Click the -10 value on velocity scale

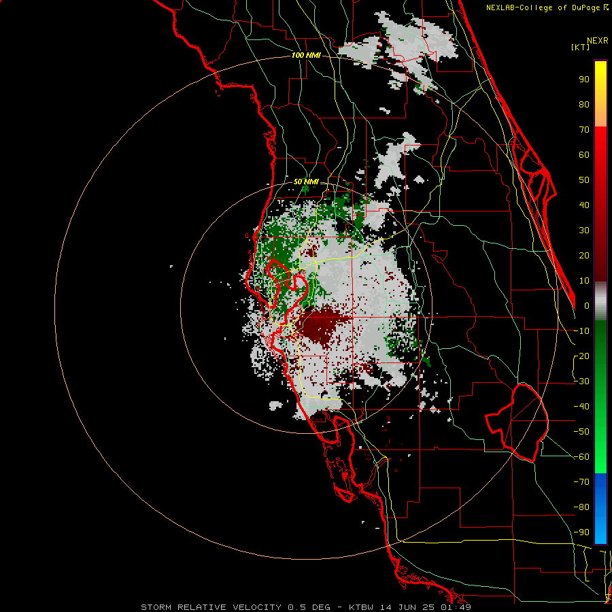pyautogui.click(x=581, y=331)
